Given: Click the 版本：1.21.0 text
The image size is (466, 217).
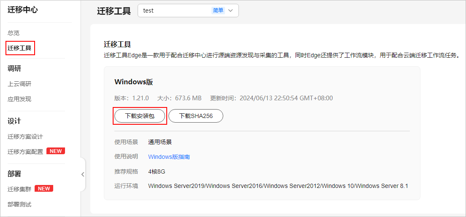Looking at the screenshot, I should coord(132,98).
